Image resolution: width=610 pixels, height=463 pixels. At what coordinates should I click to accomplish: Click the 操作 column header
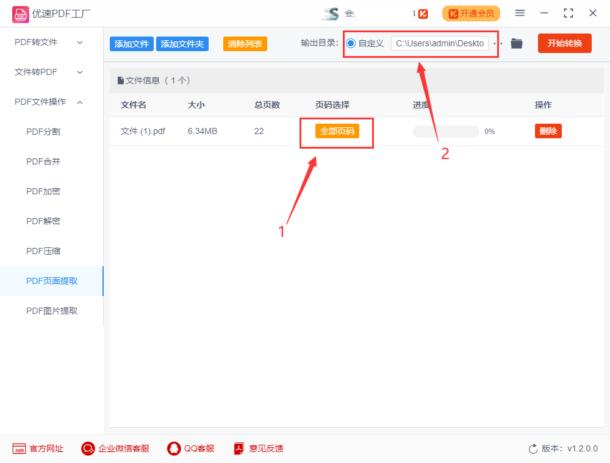543,105
